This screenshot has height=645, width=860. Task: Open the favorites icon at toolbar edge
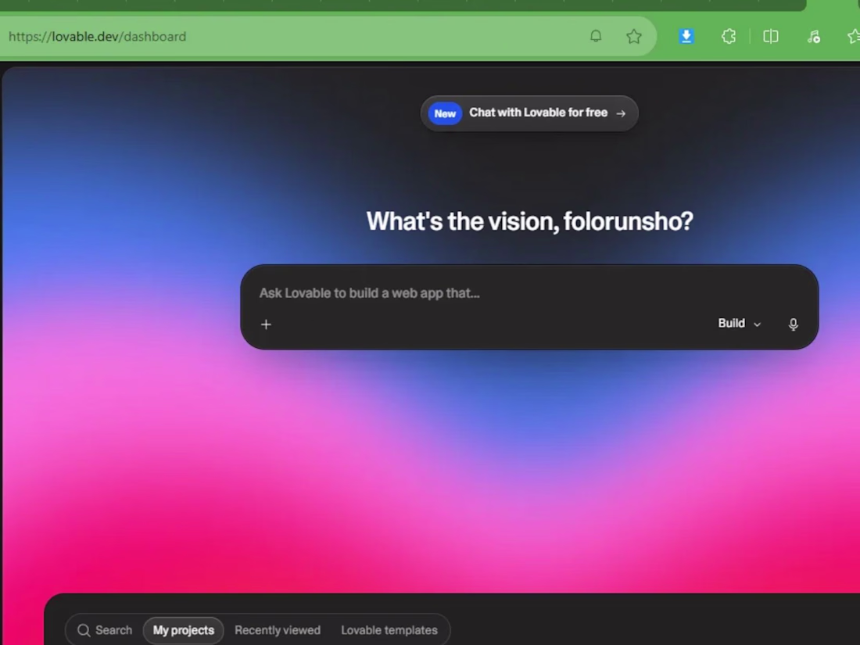click(854, 36)
